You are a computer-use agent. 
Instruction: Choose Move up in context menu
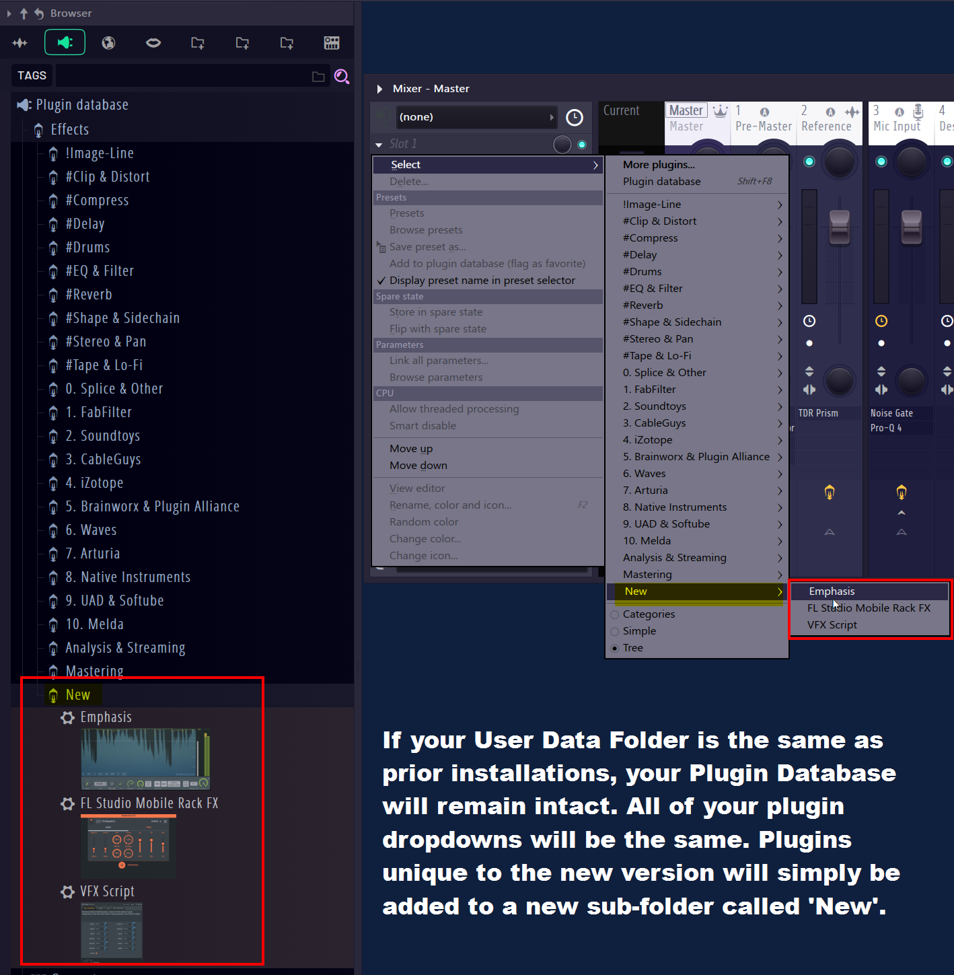[x=488, y=449]
